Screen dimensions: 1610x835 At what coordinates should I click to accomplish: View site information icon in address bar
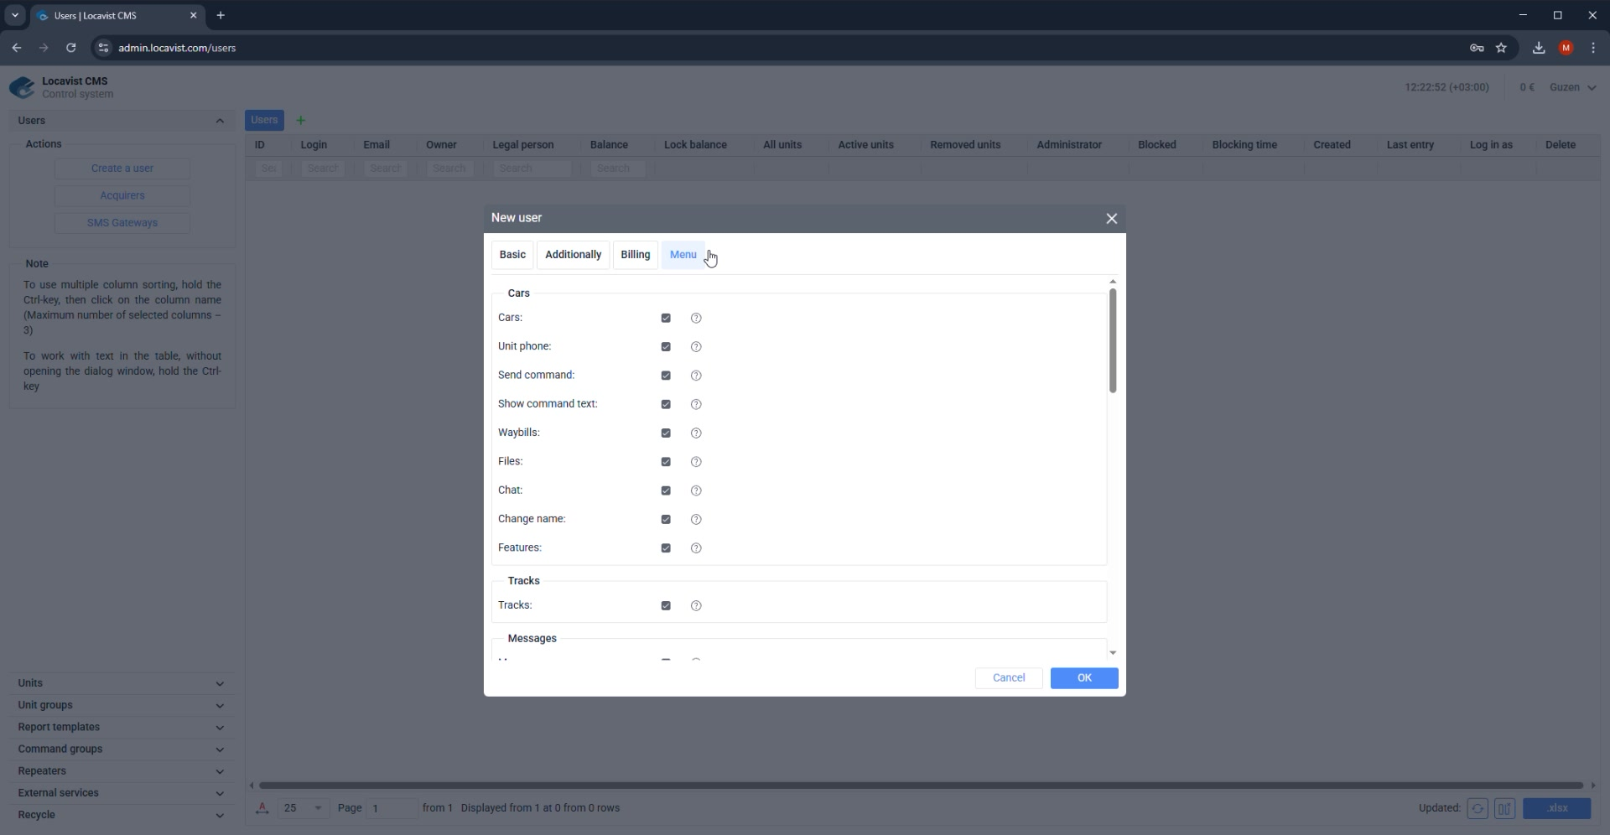pos(103,48)
